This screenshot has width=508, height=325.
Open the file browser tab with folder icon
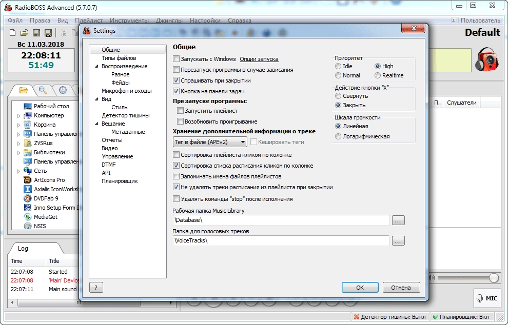point(23,90)
